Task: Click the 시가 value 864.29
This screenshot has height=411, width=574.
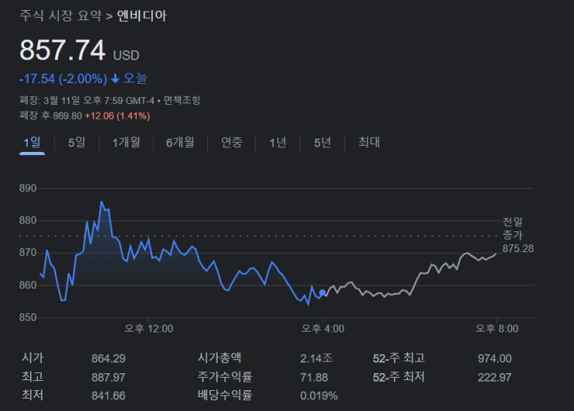Action: point(108,359)
